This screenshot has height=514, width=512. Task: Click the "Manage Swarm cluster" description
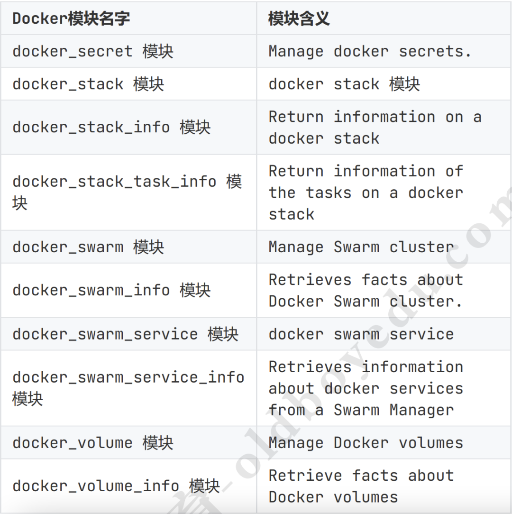pos(361,247)
